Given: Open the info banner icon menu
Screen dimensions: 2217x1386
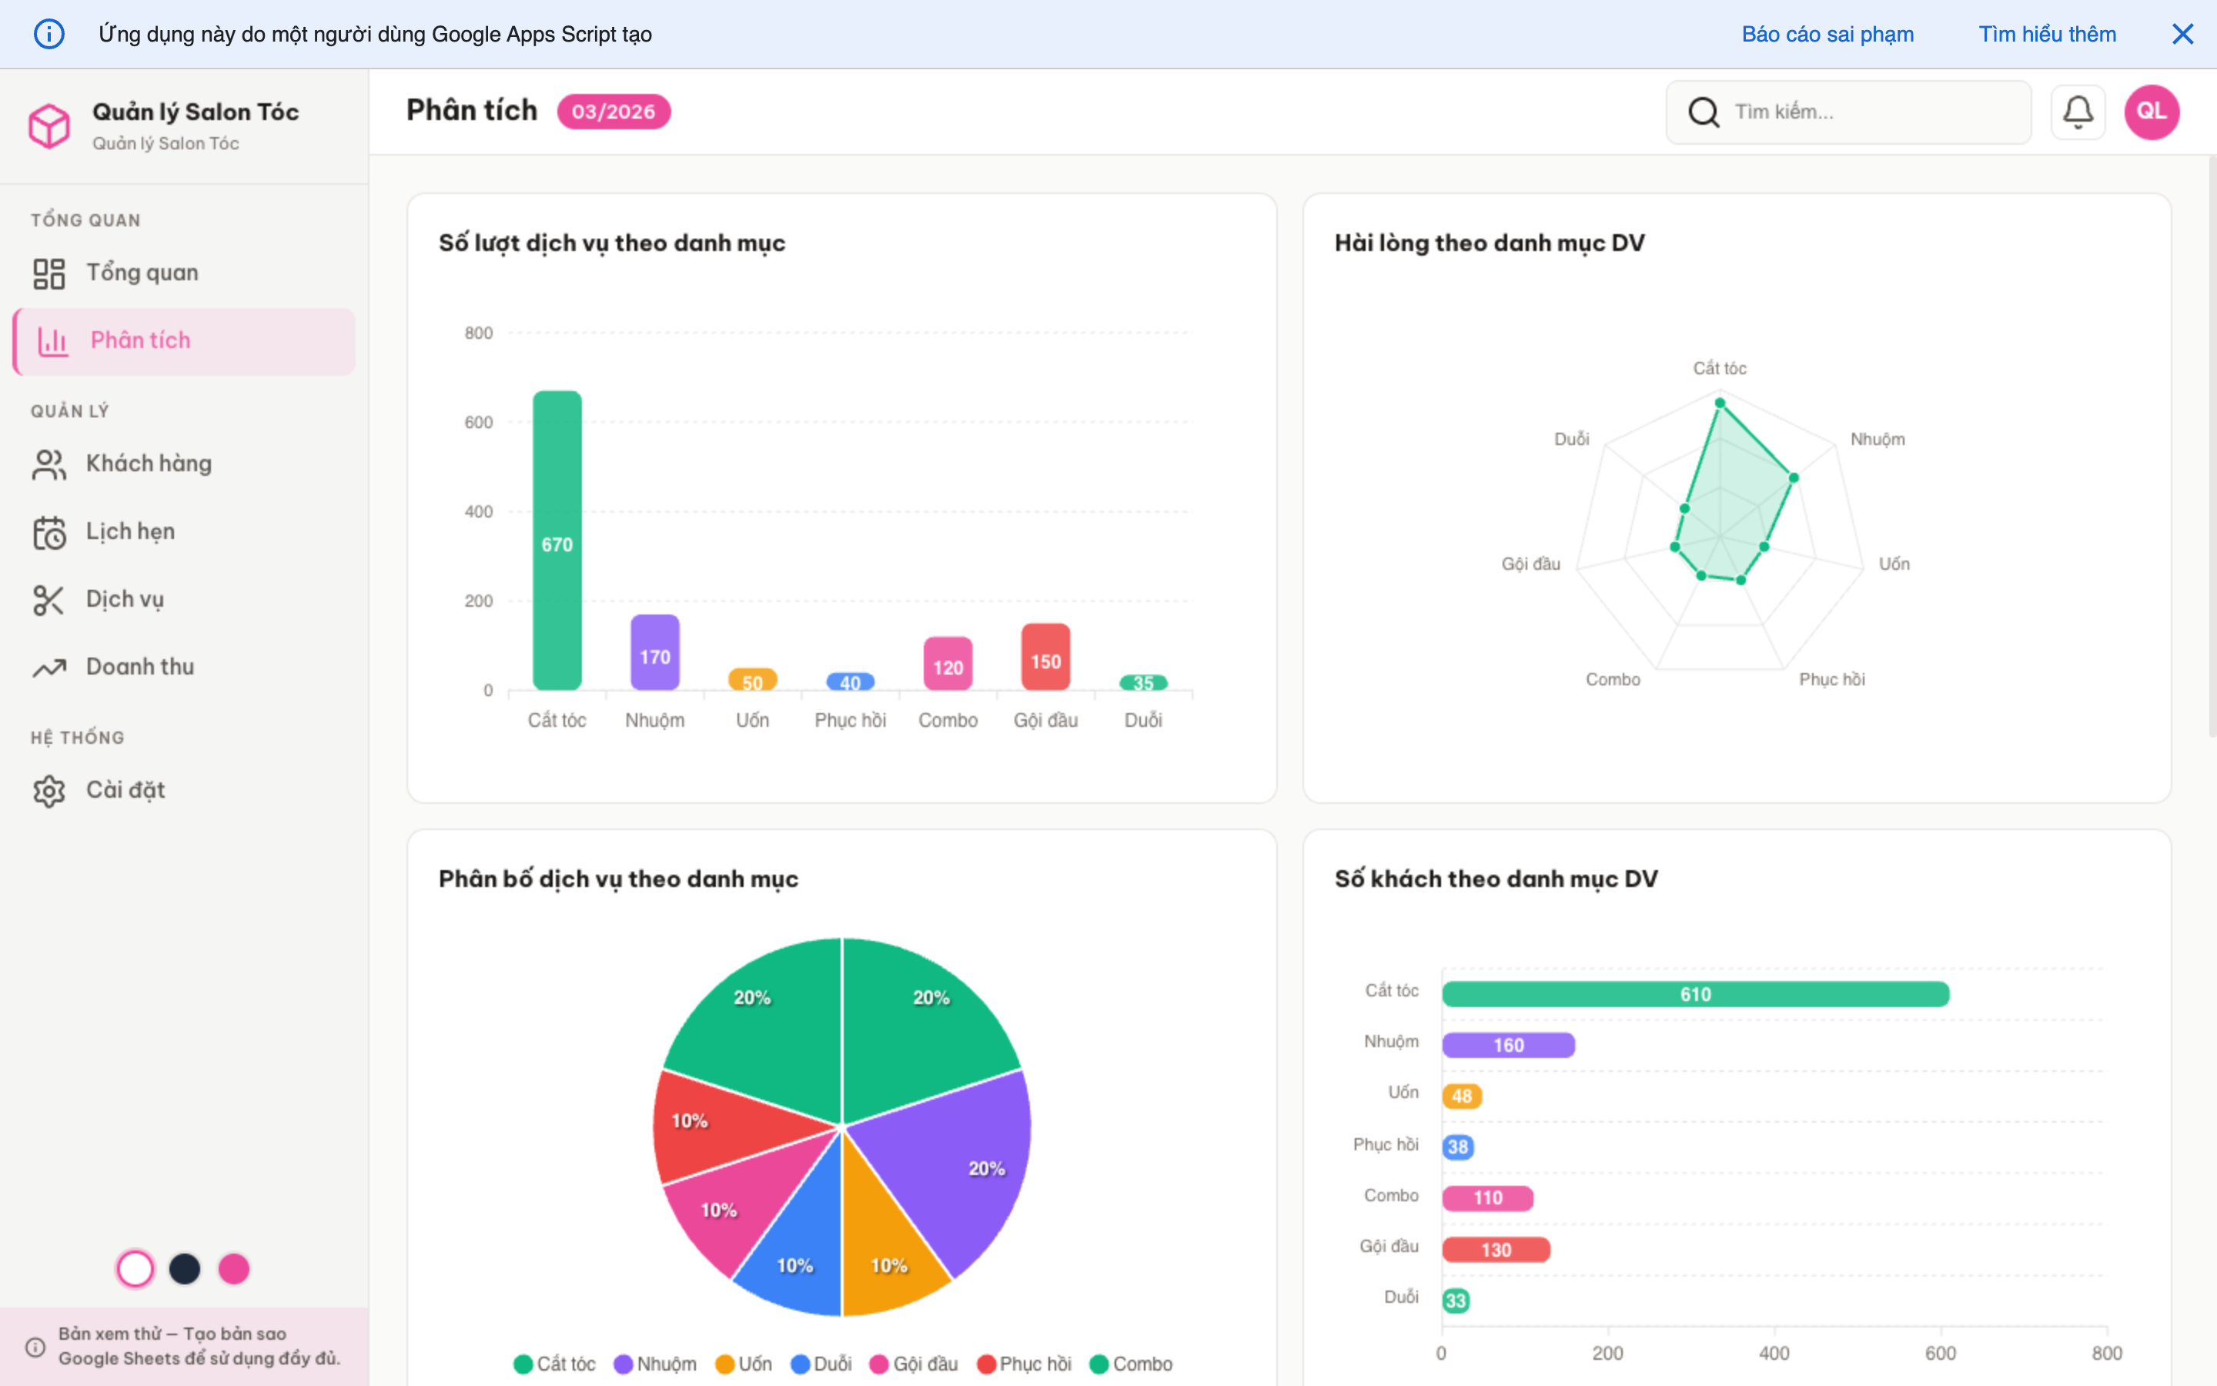Looking at the screenshot, I should [x=49, y=33].
